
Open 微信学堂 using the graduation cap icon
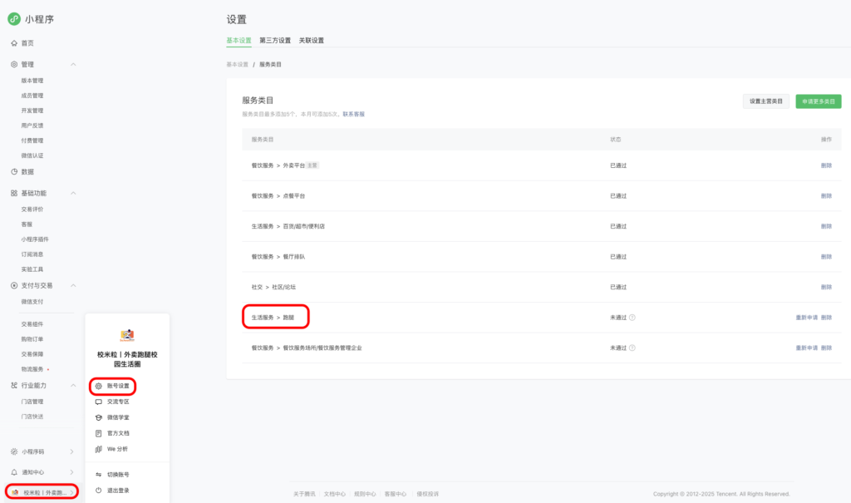click(x=97, y=418)
